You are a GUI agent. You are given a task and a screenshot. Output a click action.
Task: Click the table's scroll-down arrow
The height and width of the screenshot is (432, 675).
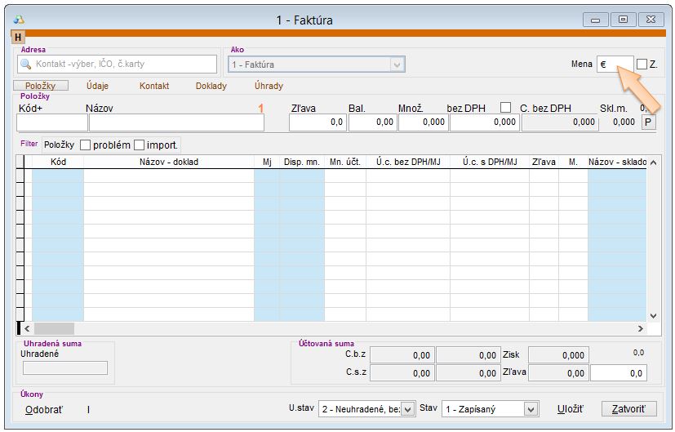[653, 315]
